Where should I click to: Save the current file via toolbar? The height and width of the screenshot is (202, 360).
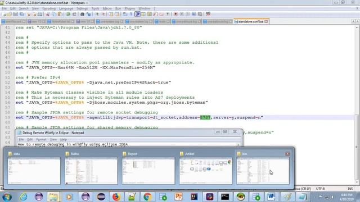15,14
